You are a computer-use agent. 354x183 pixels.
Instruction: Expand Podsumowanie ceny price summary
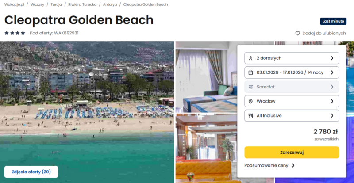point(269,165)
